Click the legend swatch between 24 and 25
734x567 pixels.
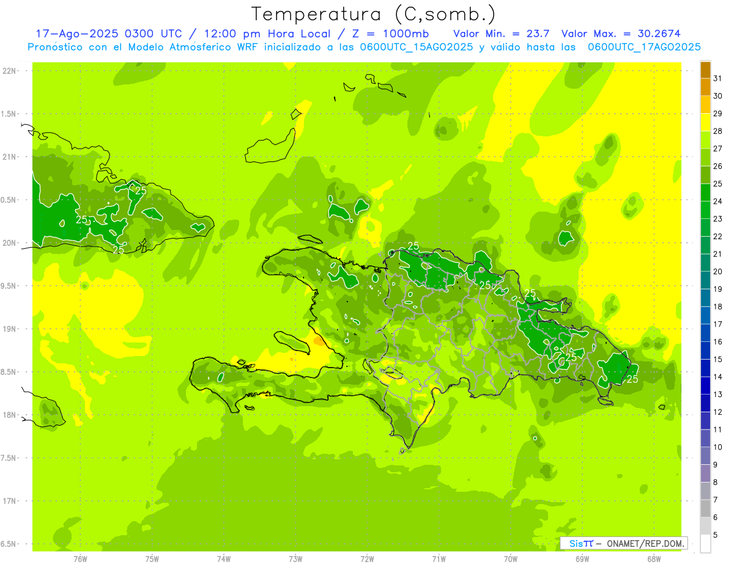pos(705,192)
